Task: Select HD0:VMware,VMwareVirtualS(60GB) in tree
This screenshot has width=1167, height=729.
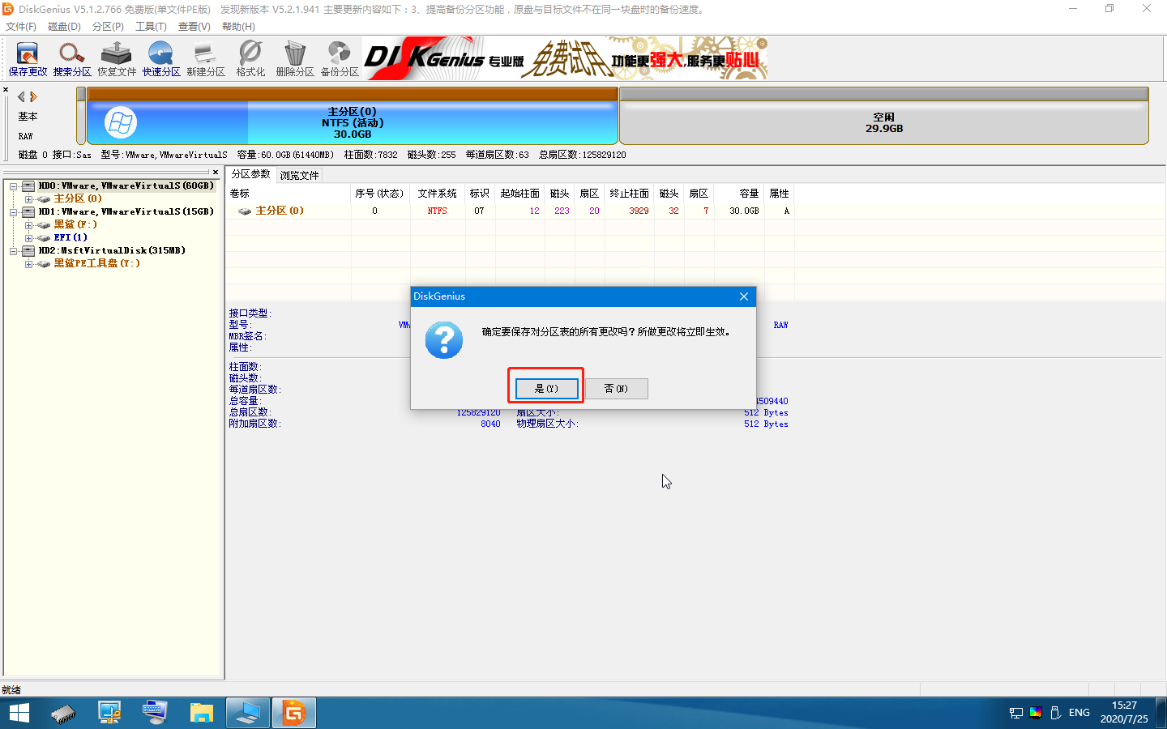Action: click(x=126, y=185)
